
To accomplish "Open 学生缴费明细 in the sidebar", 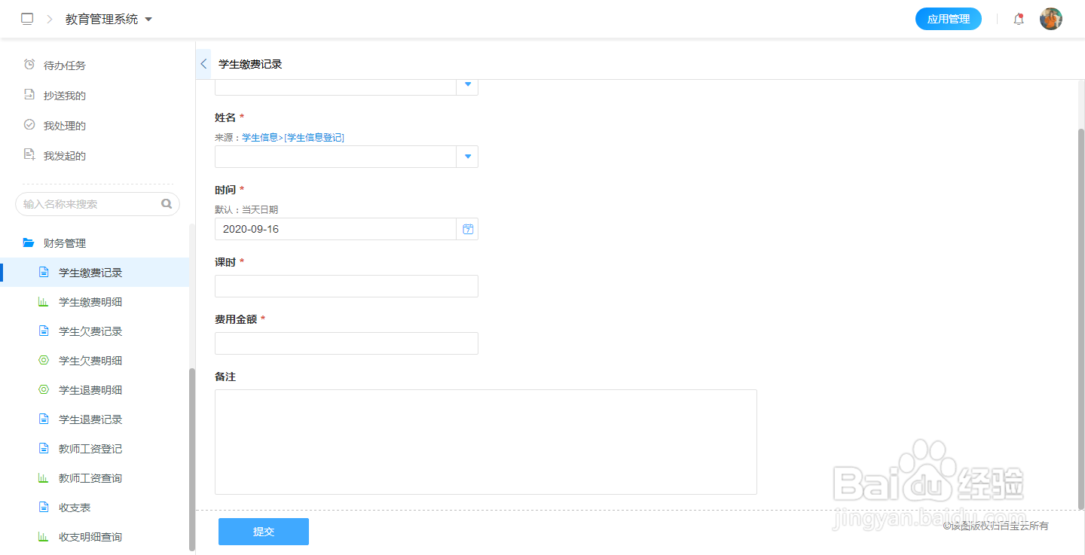I will pos(90,302).
